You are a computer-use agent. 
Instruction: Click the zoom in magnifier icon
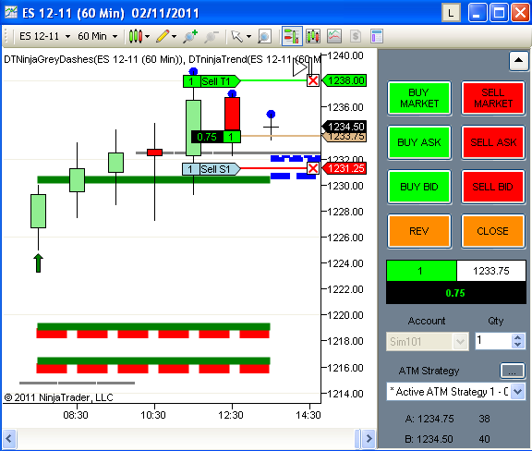pos(190,36)
